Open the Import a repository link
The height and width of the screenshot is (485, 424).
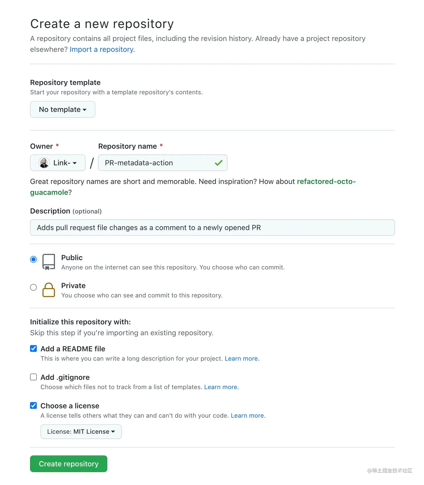(102, 49)
